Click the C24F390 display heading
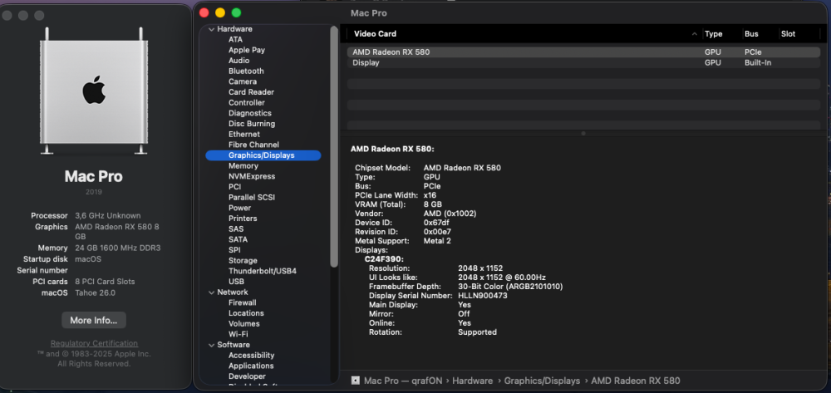 (x=384, y=259)
